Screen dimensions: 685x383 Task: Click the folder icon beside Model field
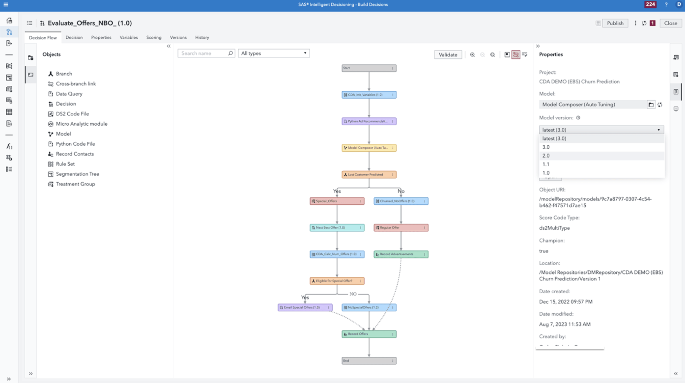(651, 105)
